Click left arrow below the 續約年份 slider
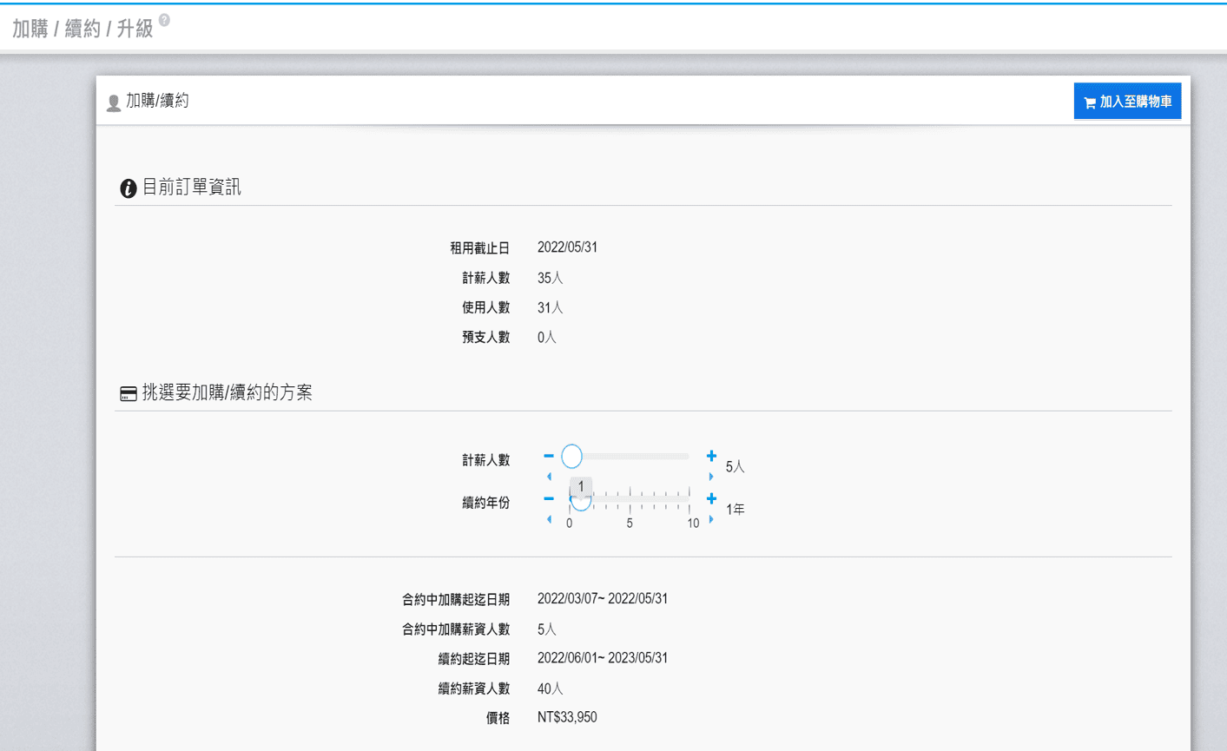Viewport: 1227px width, 751px height. tap(549, 519)
